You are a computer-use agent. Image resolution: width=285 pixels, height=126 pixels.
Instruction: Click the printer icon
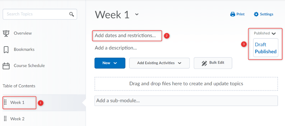coord(233,14)
